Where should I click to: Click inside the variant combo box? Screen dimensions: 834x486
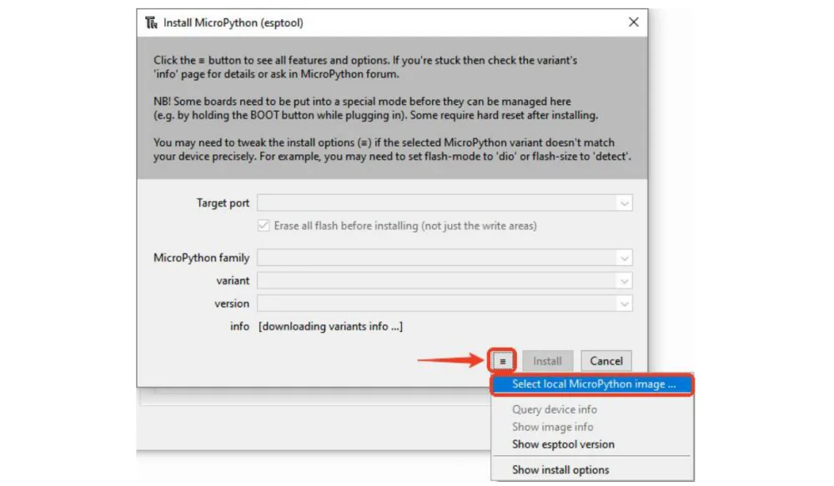pyautogui.click(x=445, y=281)
